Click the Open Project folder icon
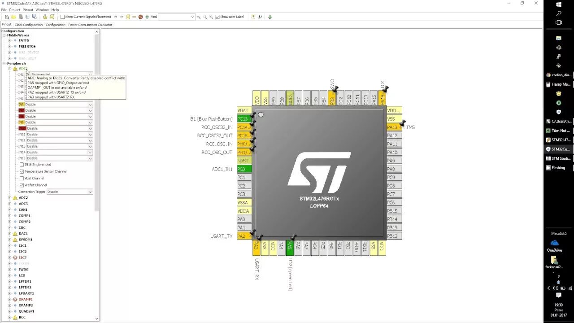This screenshot has height=323, width=574. click(14, 17)
